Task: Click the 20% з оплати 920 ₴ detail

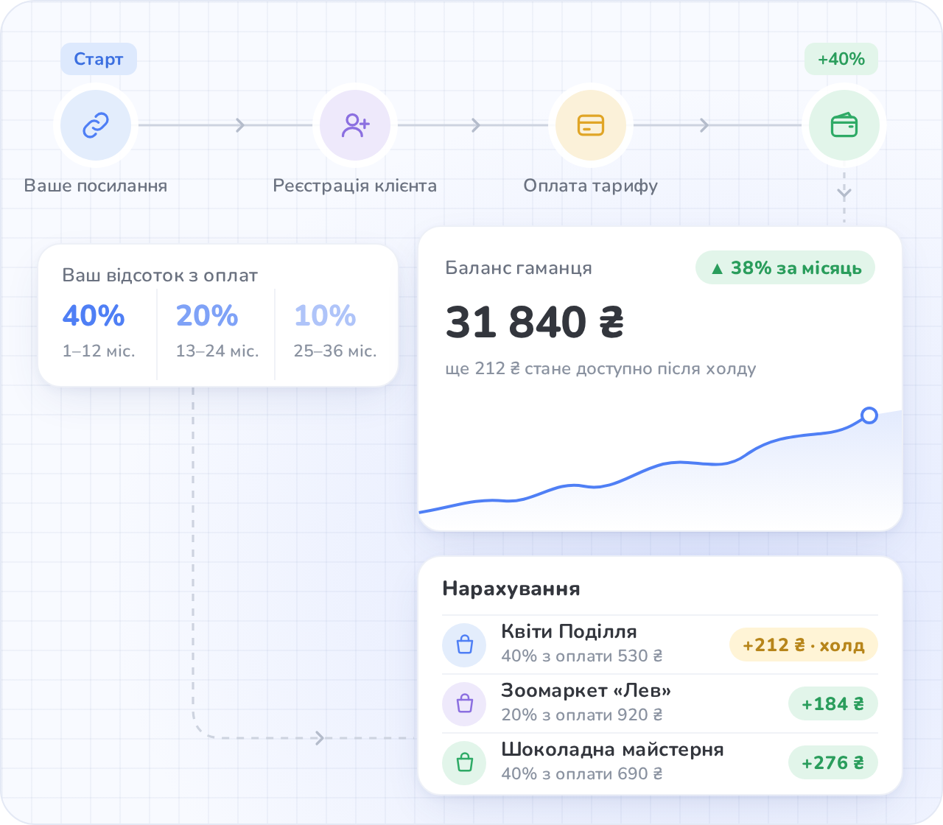Action: pyautogui.click(x=582, y=715)
